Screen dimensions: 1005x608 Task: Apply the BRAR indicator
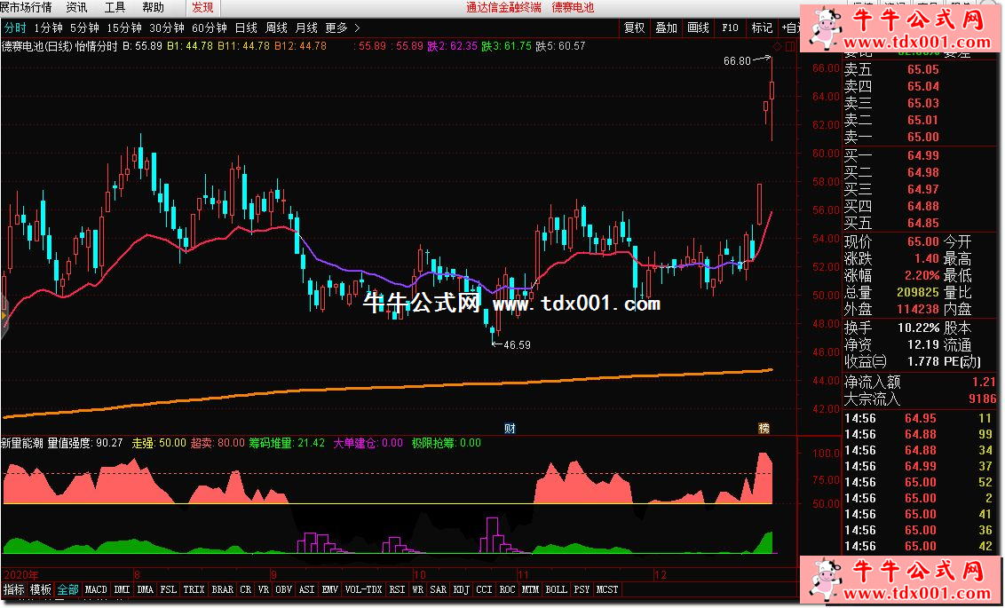click(223, 589)
